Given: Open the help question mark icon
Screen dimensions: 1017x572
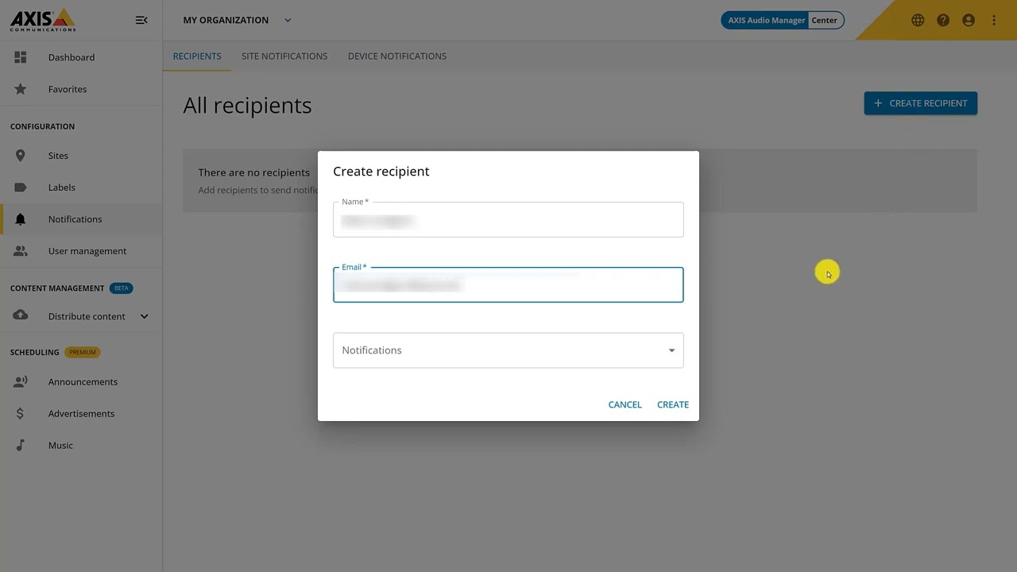Looking at the screenshot, I should 943,21.
